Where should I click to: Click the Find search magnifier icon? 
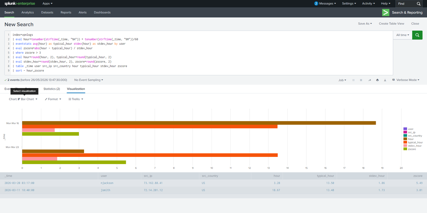click(x=418, y=4)
